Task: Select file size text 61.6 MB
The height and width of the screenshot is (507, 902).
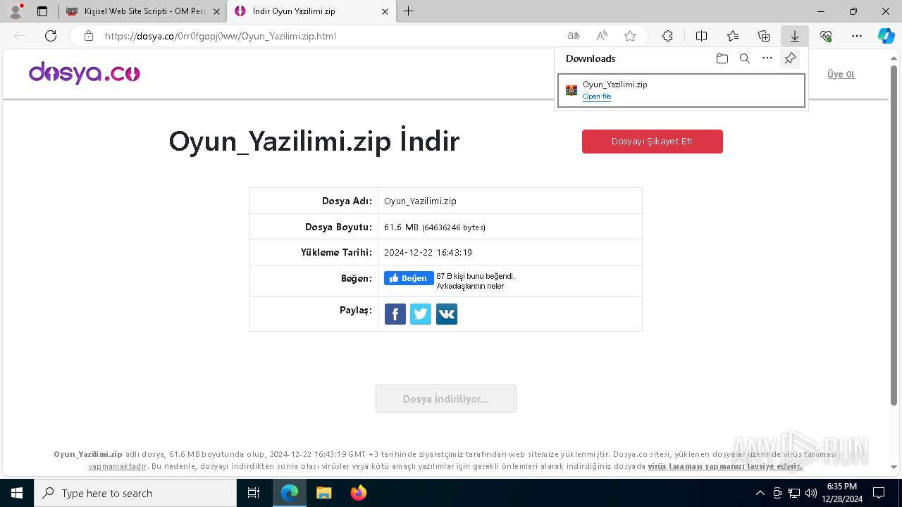Action: click(x=401, y=227)
